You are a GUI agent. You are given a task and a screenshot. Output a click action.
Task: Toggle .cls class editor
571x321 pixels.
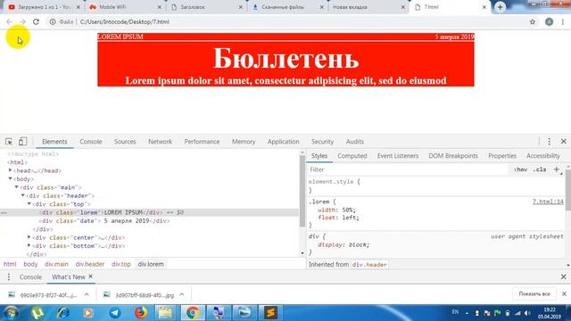point(539,169)
